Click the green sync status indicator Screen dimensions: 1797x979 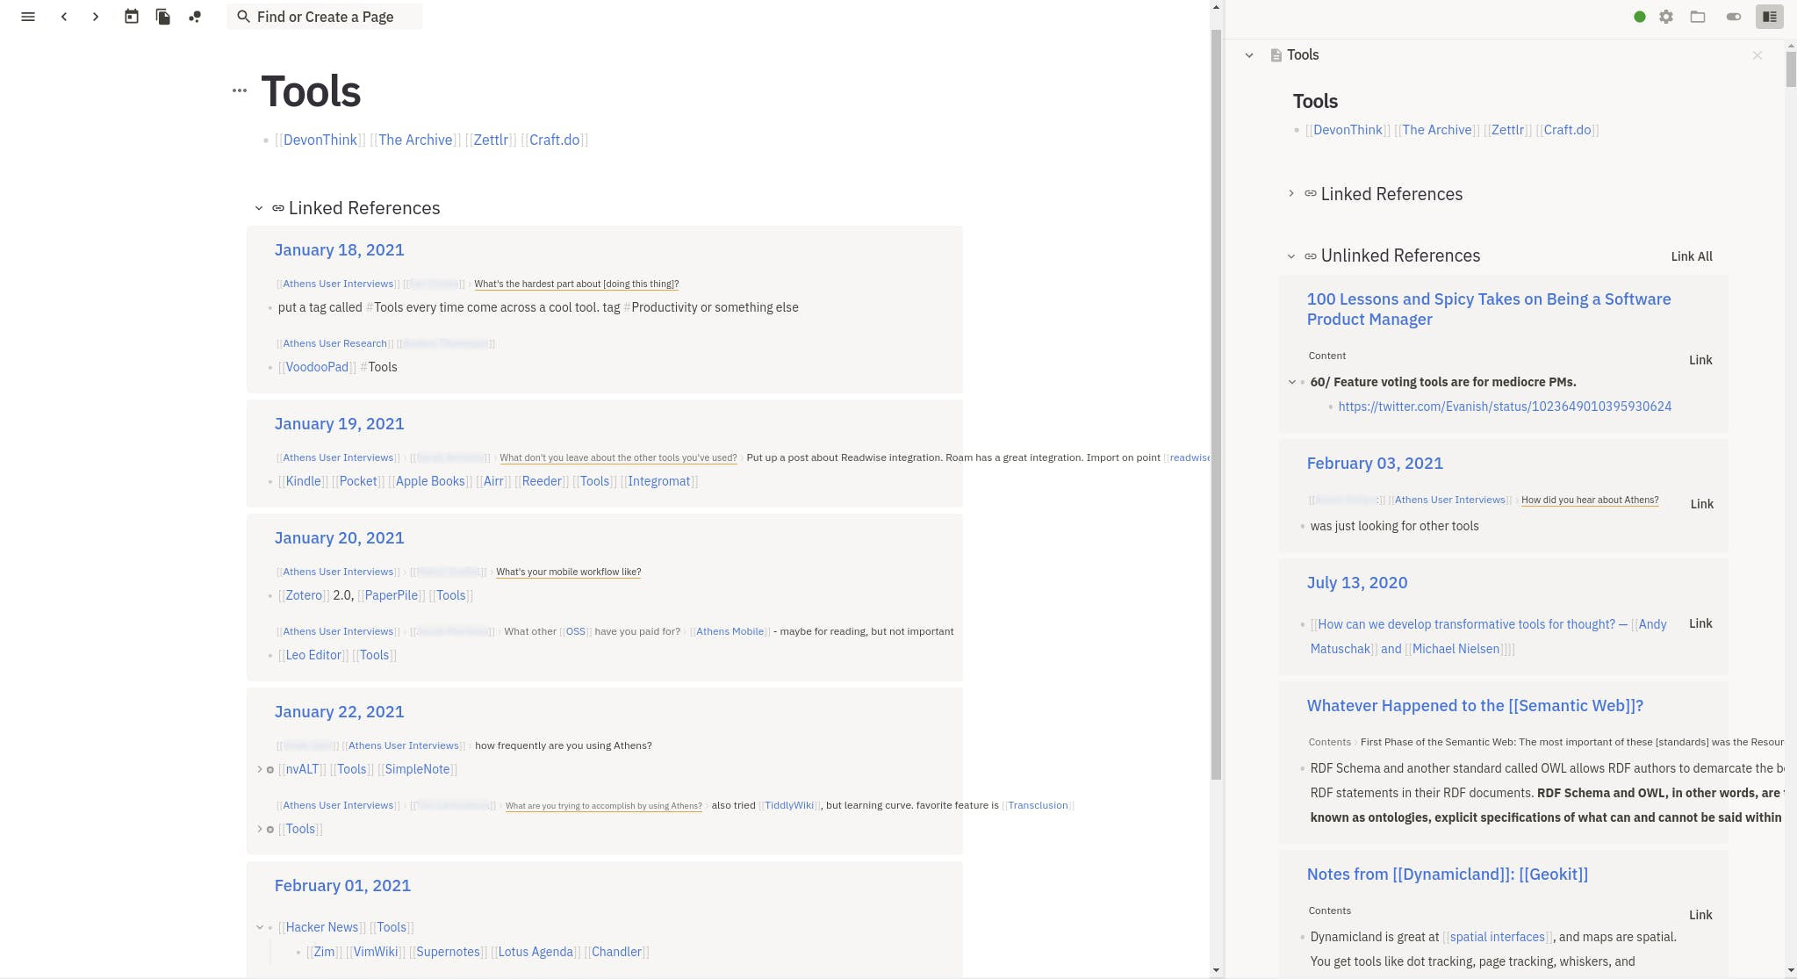click(1639, 17)
